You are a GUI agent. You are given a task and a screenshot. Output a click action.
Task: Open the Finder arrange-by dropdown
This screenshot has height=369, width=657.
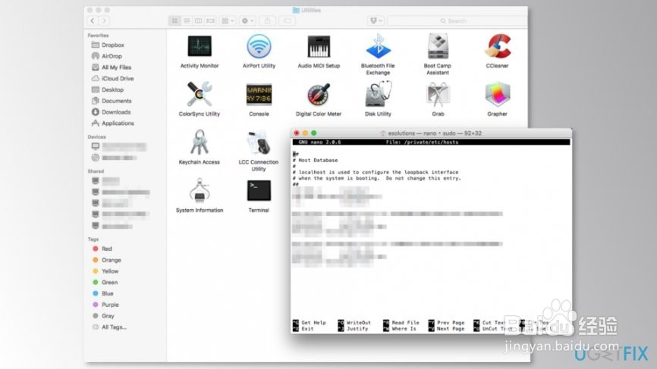(x=228, y=20)
